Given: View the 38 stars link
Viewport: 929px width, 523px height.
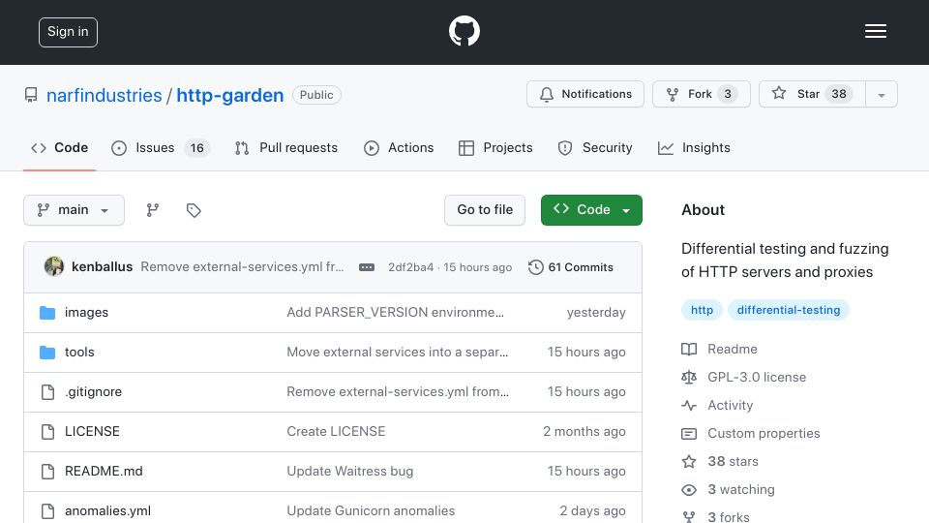Looking at the screenshot, I should [720, 461].
